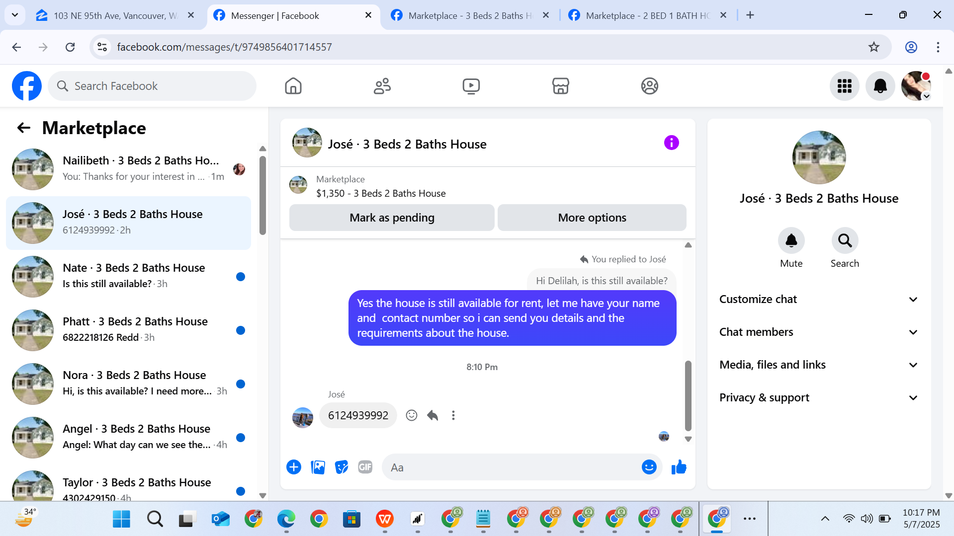Reply to José's 6124939992 message
Image resolution: width=954 pixels, height=536 pixels.
[433, 415]
